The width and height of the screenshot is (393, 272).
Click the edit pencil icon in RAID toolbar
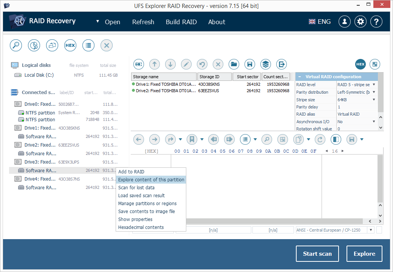point(186,64)
